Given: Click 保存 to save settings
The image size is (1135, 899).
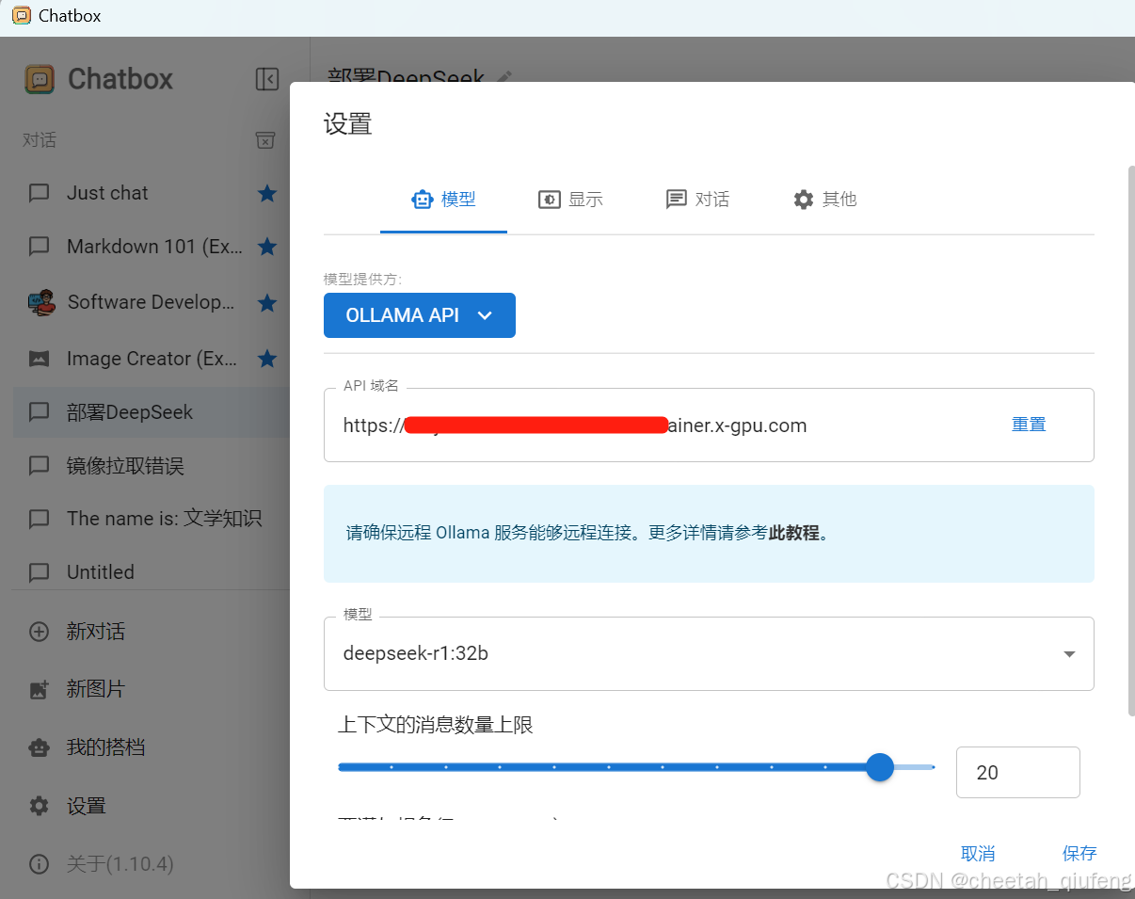Looking at the screenshot, I should click(1079, 853).
